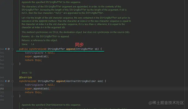Viewport: 188px width, 109px height.
Task: Click the StringBuffer return type on line 340
Action: 56,49
